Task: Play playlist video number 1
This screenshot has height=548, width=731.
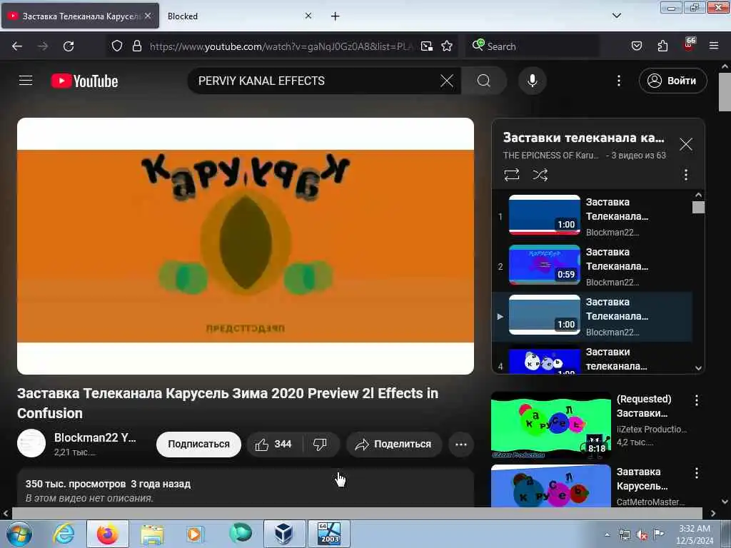Action: [x=592, y=216]
